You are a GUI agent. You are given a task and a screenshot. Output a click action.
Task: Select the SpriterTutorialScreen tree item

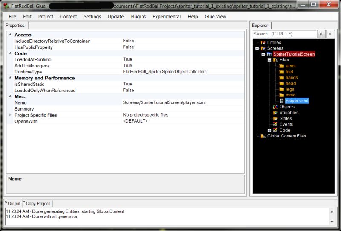click(x=294, y=54)
